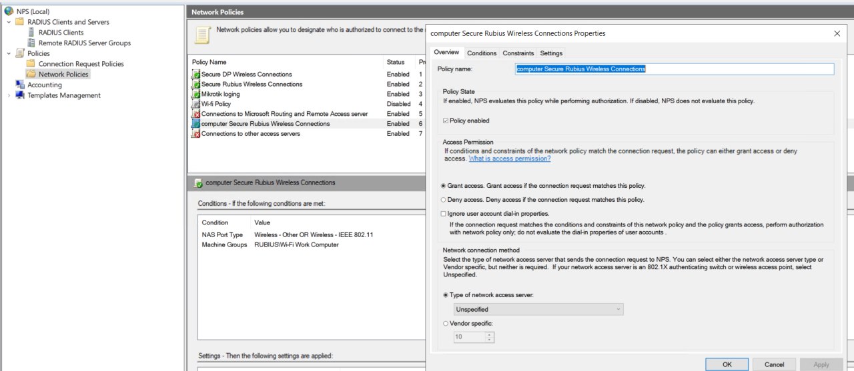Click the Connection Request Policies folder icon

tap(31, 64)
